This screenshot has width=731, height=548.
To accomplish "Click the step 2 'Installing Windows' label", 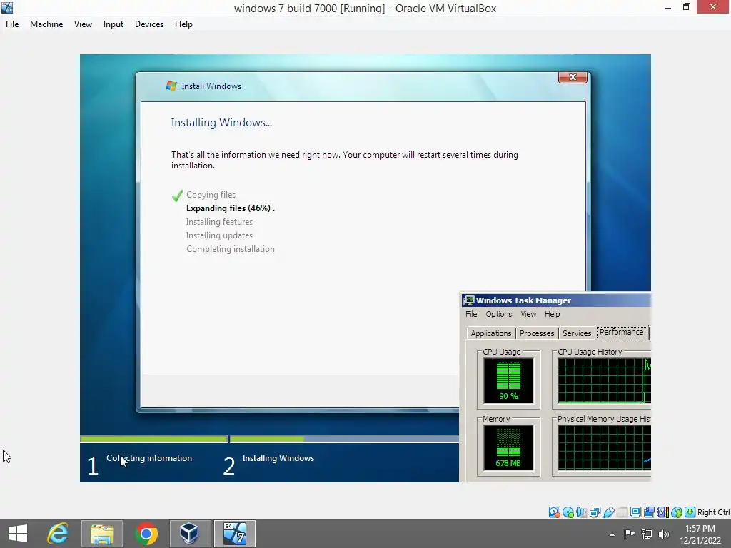I will (x=278, y=458).
